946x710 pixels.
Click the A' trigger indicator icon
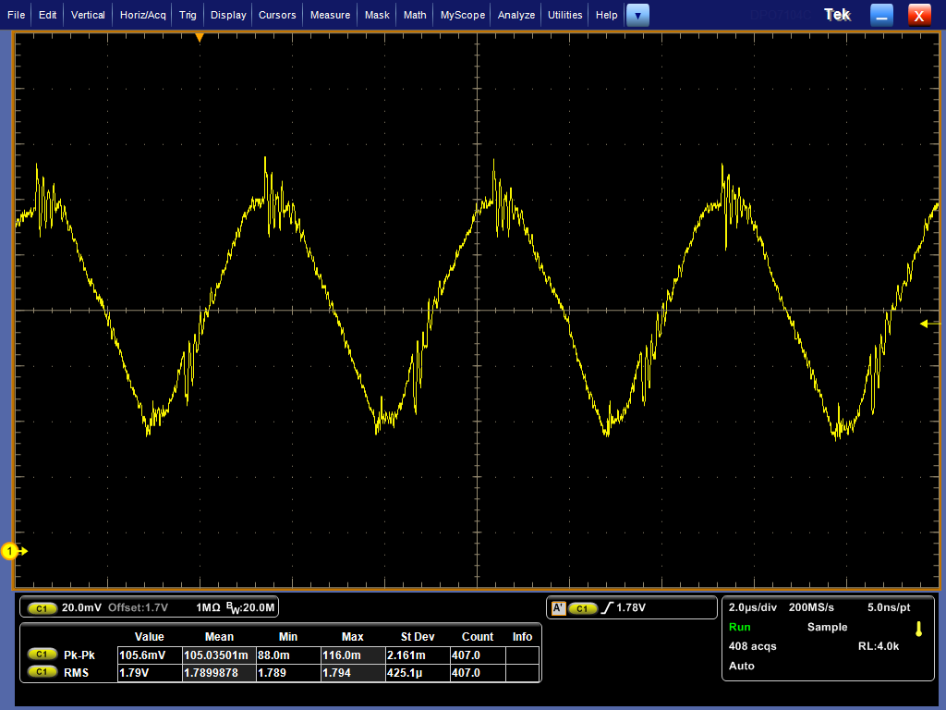558,608
